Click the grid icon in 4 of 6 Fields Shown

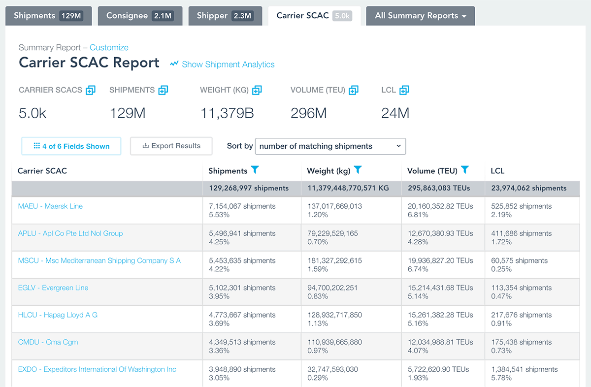tap(36, 146)
